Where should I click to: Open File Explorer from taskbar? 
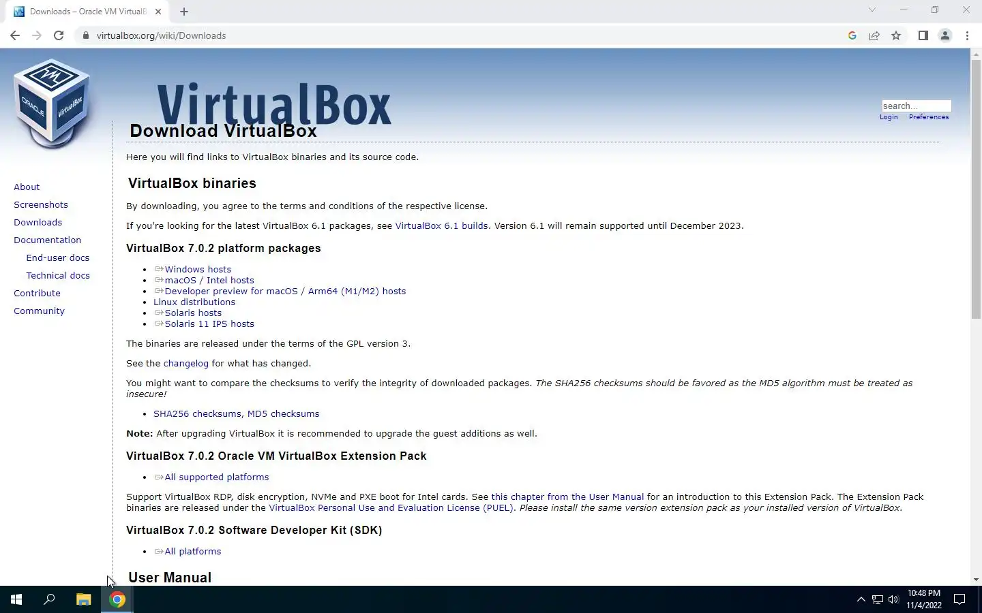coord(83,599)
